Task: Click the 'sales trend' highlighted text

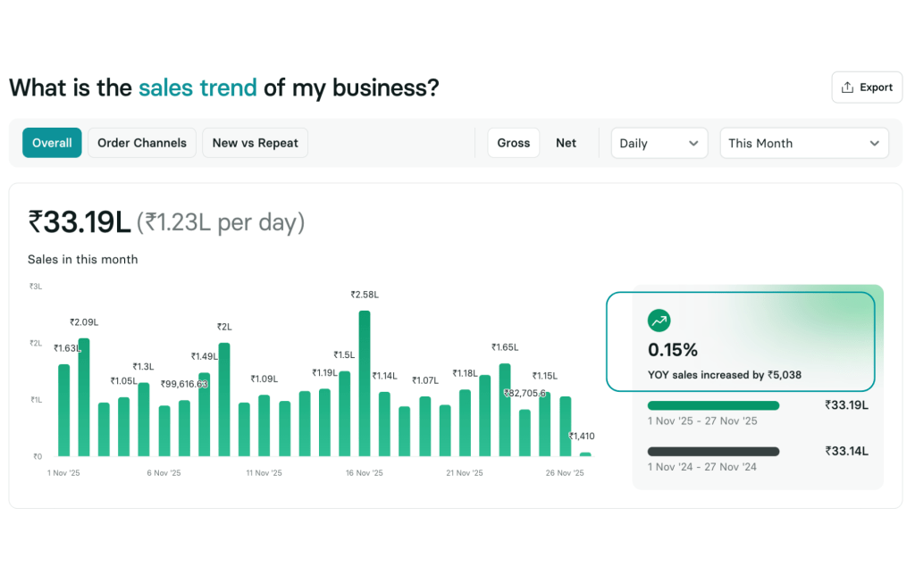Action: [197, 88]
